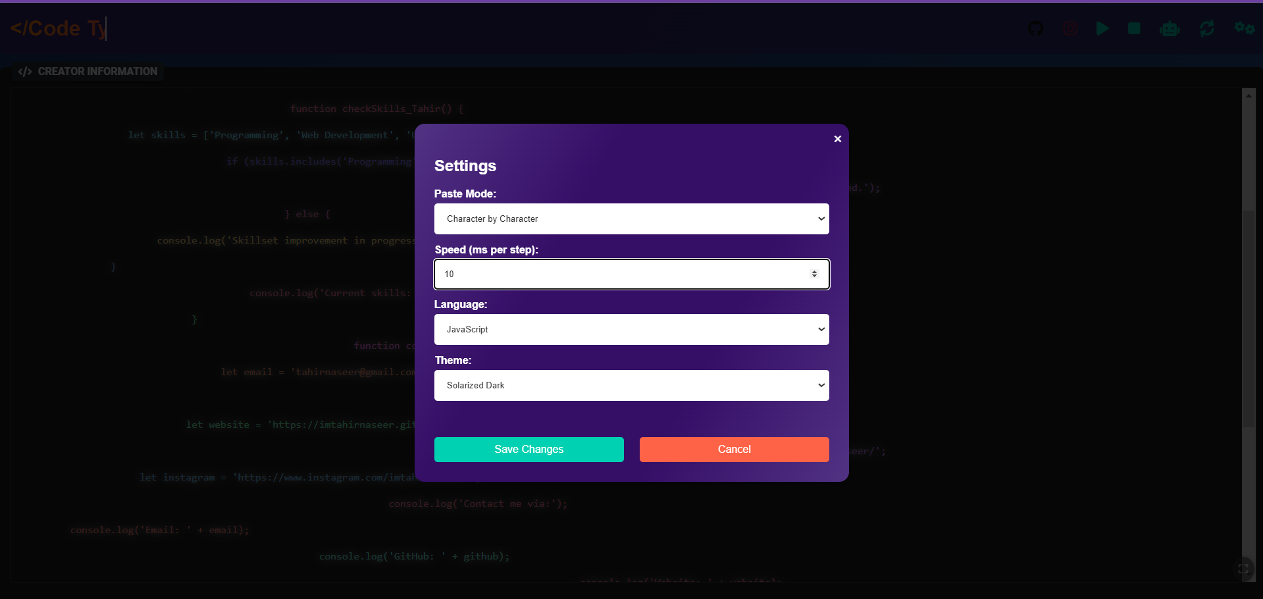Click the Code Typer logo title

[58, 28]
